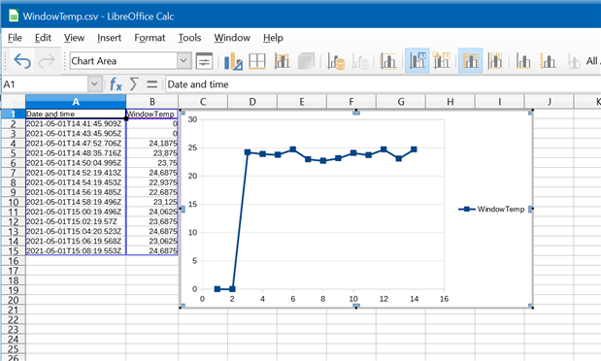Click the Formula equals icon
Screen dimensions: 601x361
[x=151, y=83]
